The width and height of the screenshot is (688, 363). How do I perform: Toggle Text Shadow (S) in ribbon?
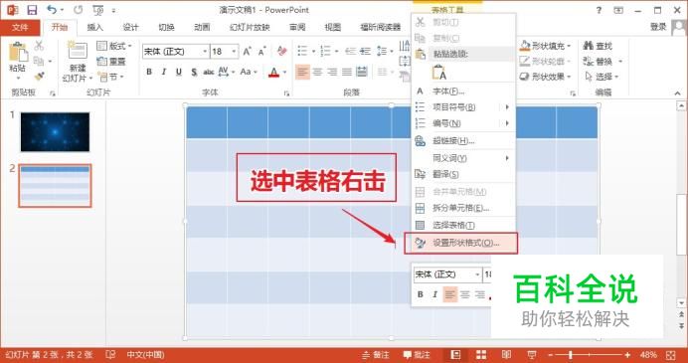click(x=194, y=72)
